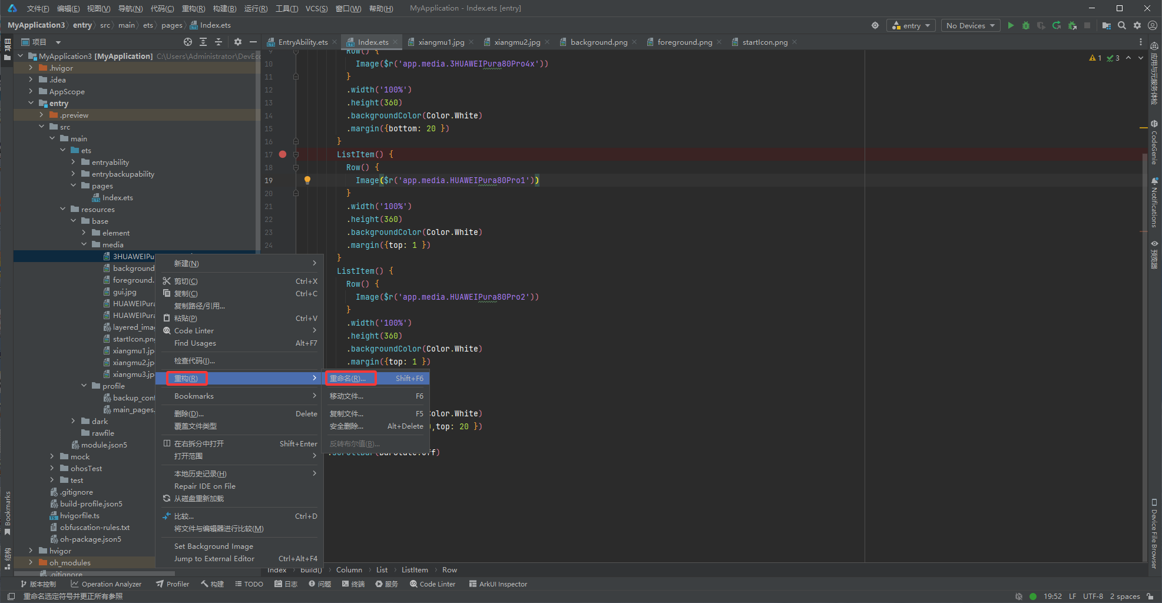Collapse the entry folder in the tree
Viewport: 1162px width, 603px height.
pos(31,103)
